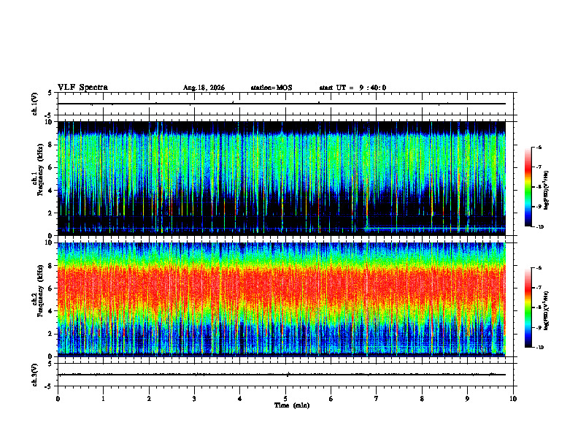The width and height of the screenshot is (578, 447).
Task: Click time axis tick label "0"
Action: point(58,399)
